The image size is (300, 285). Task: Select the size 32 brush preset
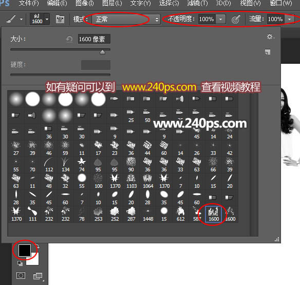point(65,182)
